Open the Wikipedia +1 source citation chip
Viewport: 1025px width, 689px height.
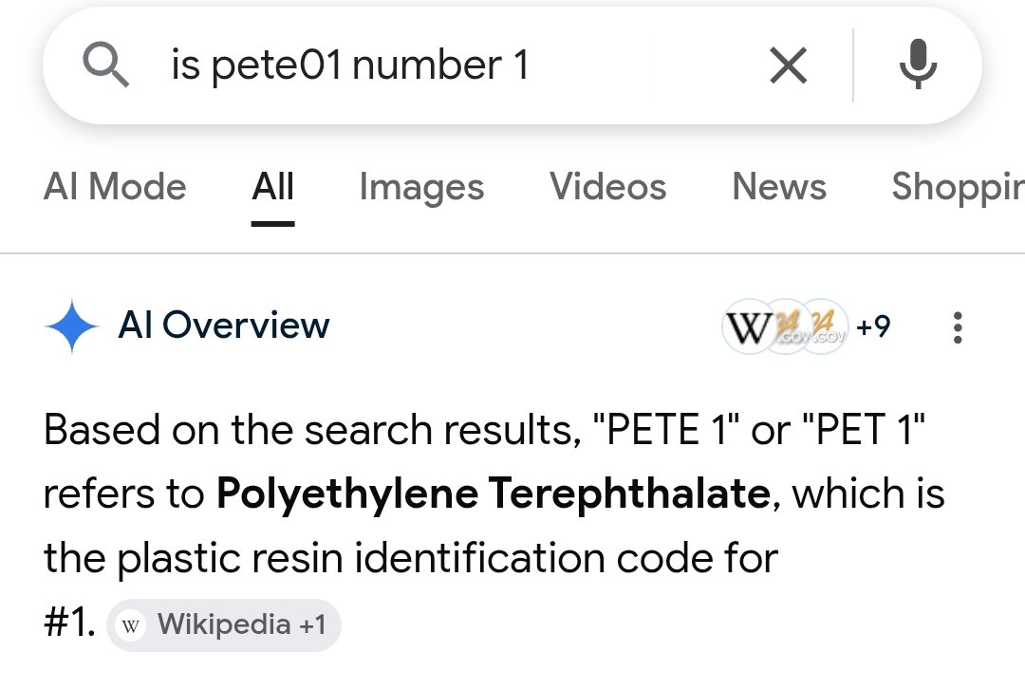(x=223, y=624)
